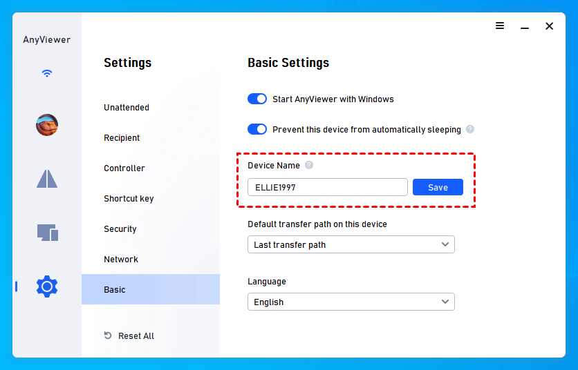Image resolution: width=578 pixels, height=370 pixels.
Task: Click the 'Language' label
Action: [266, 282]
